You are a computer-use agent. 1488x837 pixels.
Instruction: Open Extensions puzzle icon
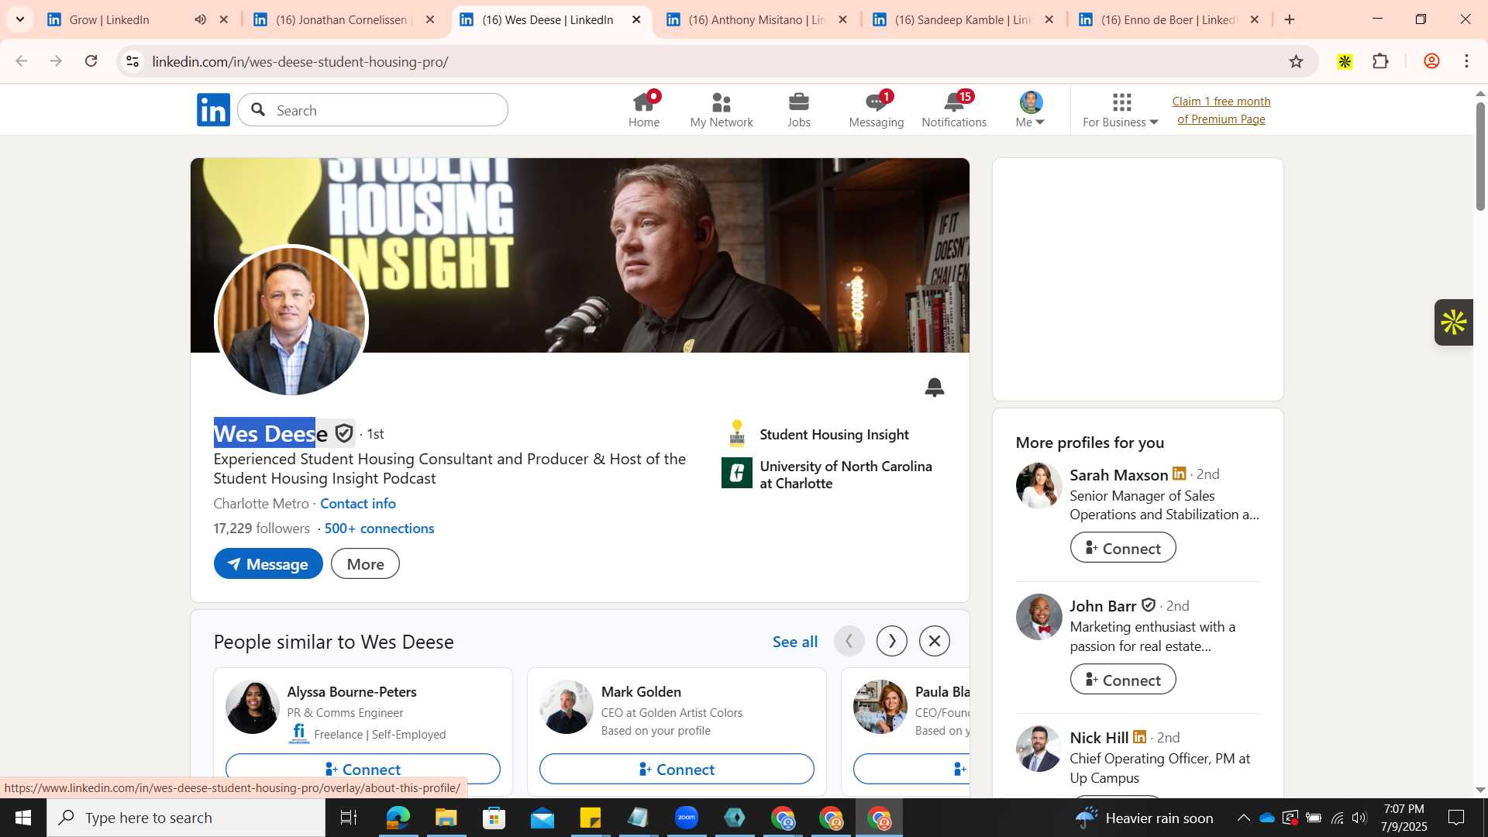pos(1380,61)
